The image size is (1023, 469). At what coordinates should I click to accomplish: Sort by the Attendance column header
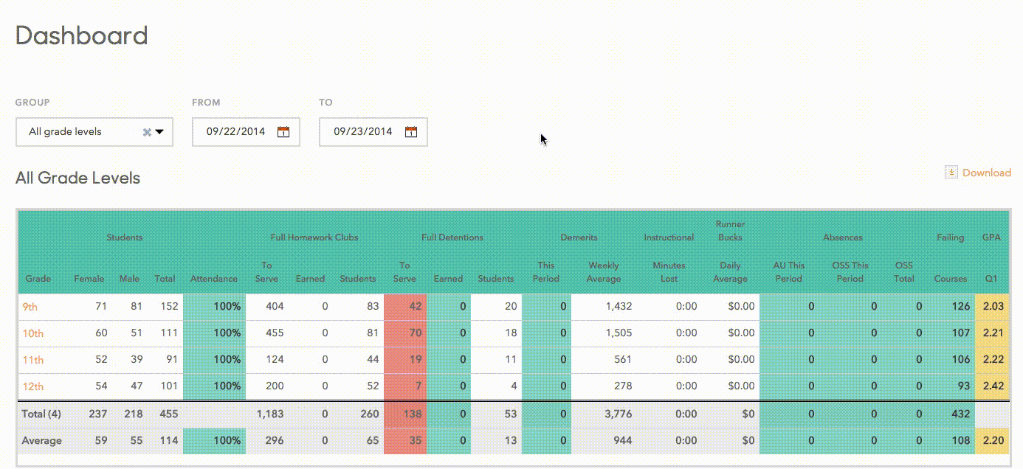click(214, 279)
